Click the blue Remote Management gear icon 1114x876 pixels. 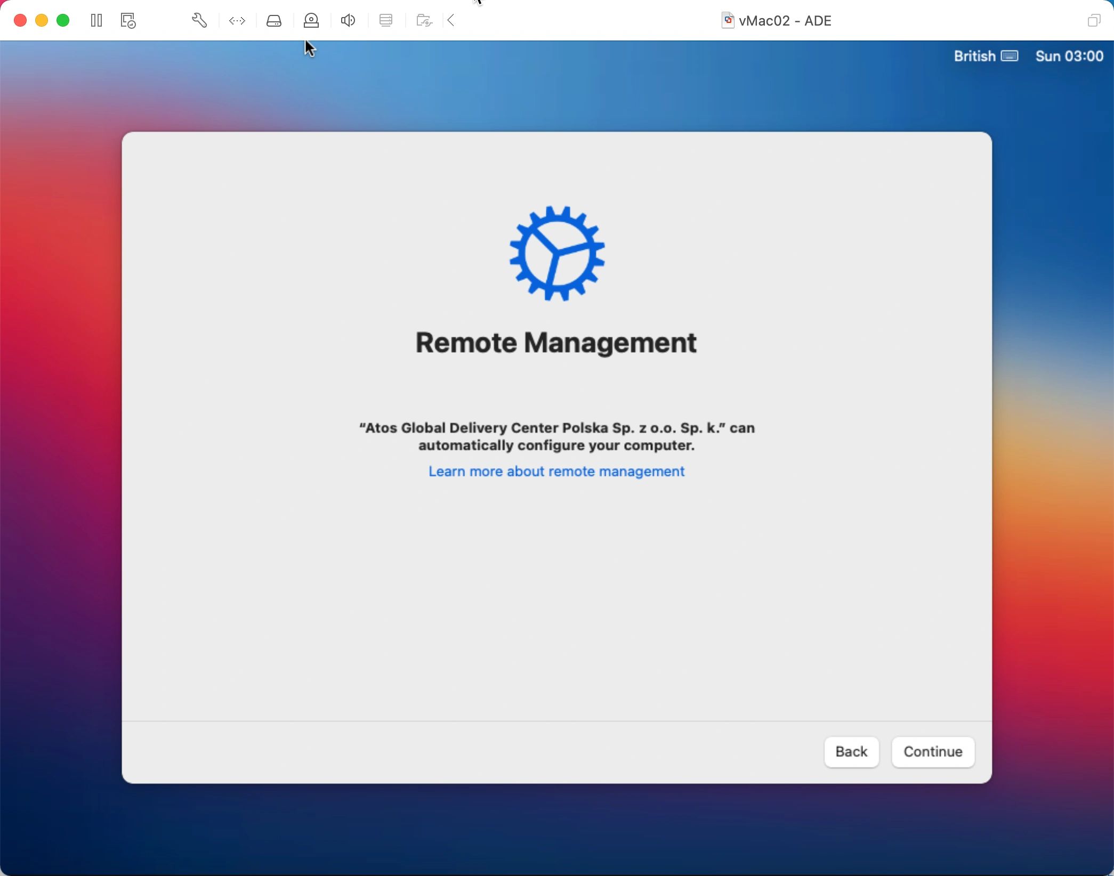click(x=557, y=254)
